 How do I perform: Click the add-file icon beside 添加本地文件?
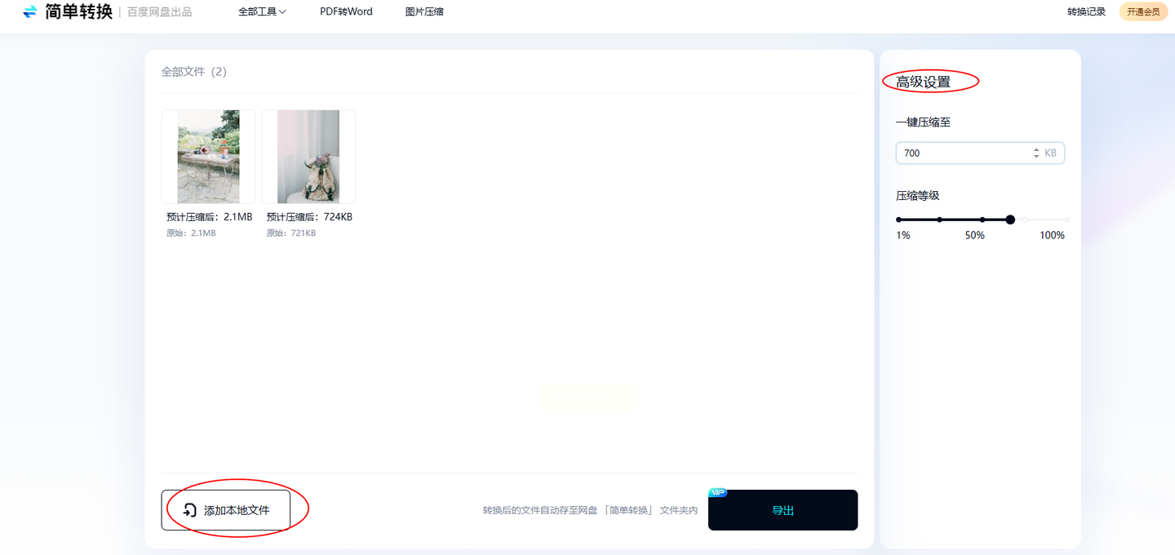point(190,510)
